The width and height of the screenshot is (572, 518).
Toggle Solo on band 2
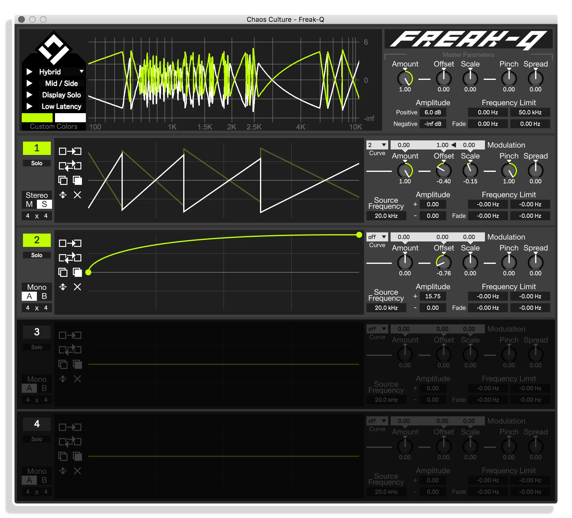point(37,255)
